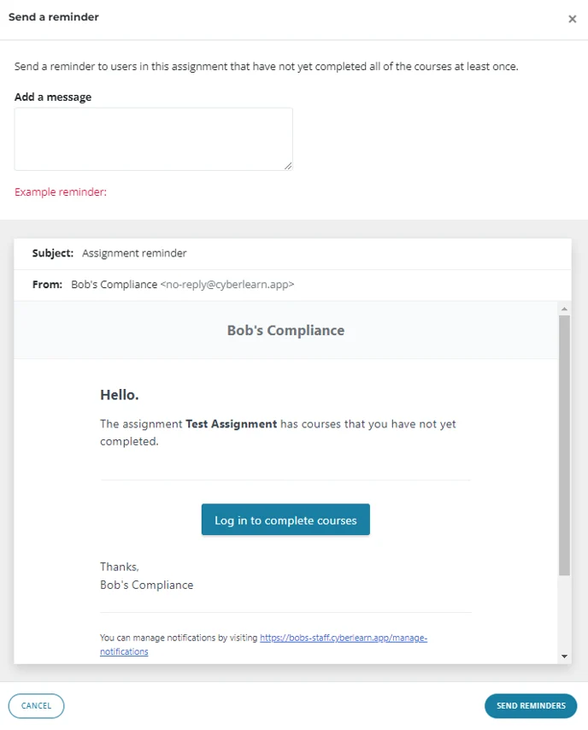
Task: Click the Thanks, Bob's Compliance signature
Action: pos(146,576)
